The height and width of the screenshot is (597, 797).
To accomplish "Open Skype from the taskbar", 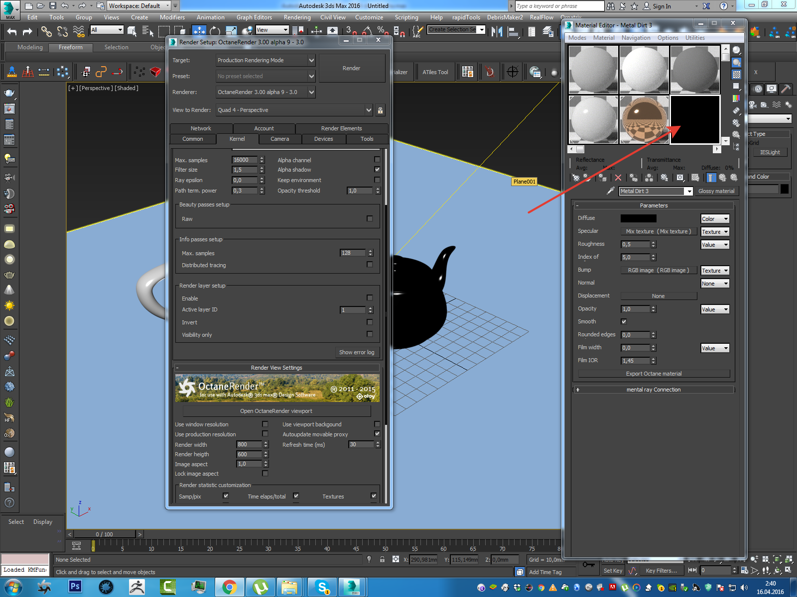I will coord(323,587).
